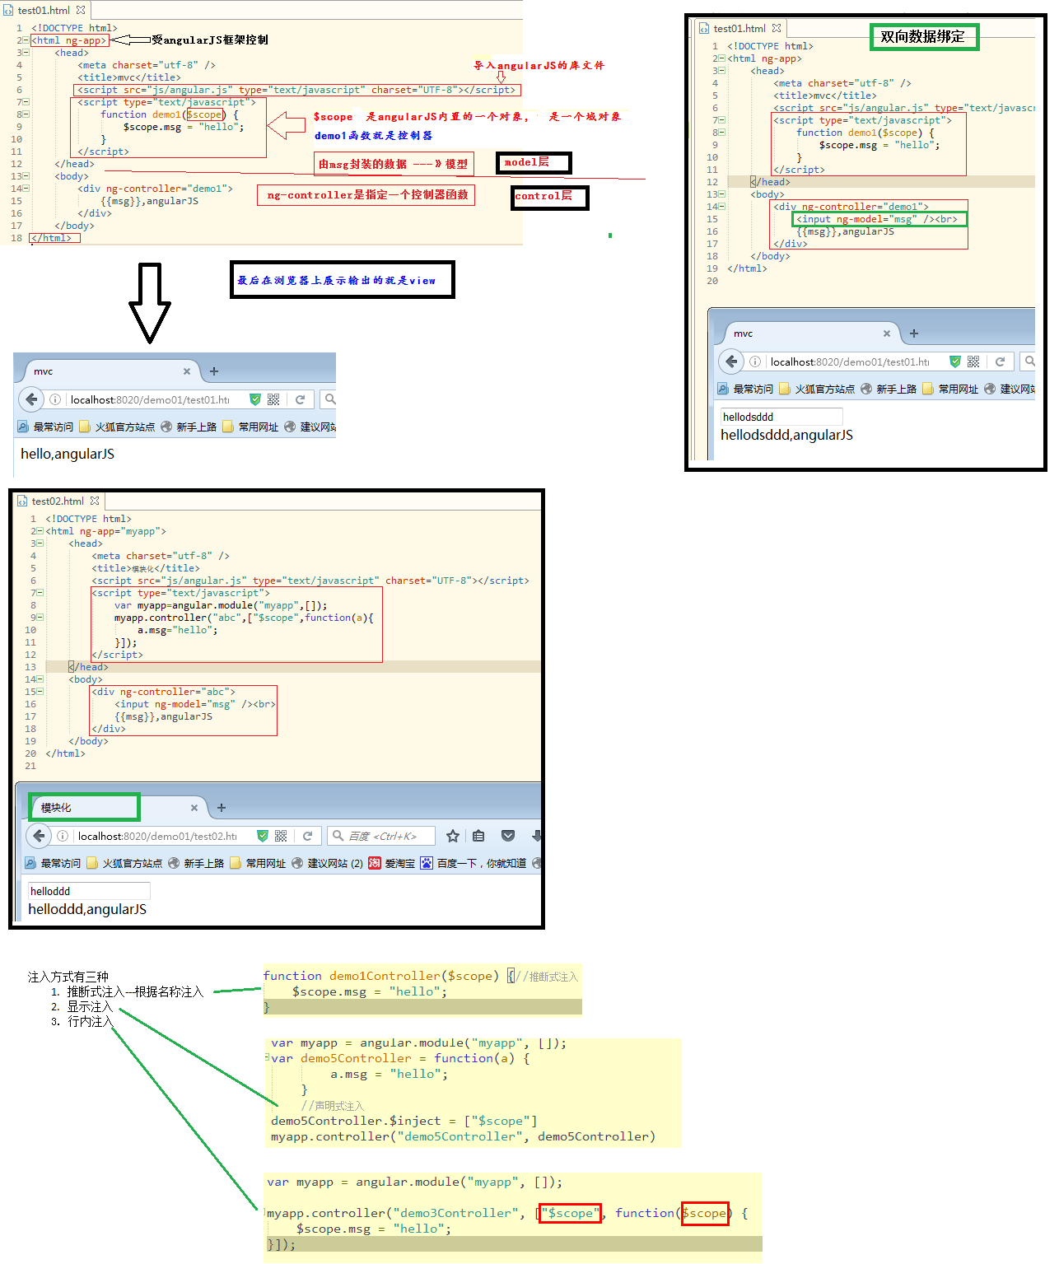The width and height of the screenshot is (1059, 1264).
Task: Click the hellodsddd text input
Action: [x=781, y=417]
